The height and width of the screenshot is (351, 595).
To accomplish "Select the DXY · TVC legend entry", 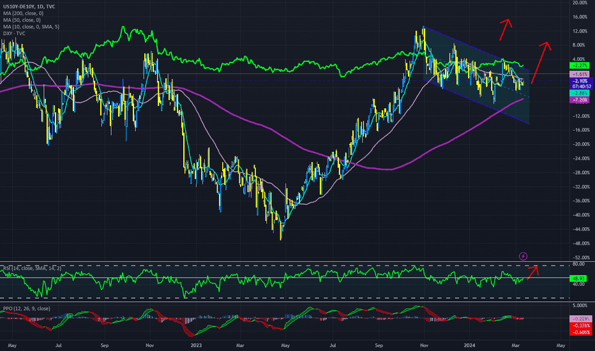I will coord(14,34).
